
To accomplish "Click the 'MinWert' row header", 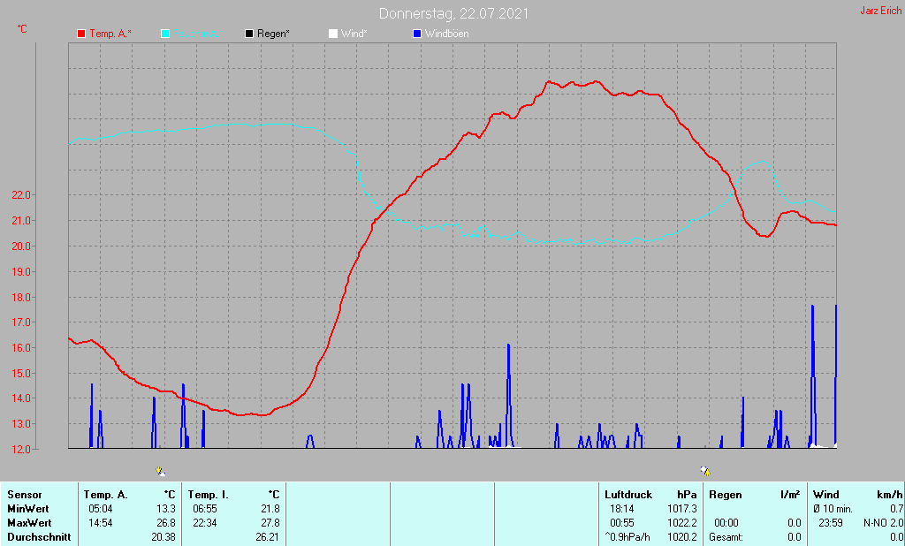I will (x=27, y=509).
